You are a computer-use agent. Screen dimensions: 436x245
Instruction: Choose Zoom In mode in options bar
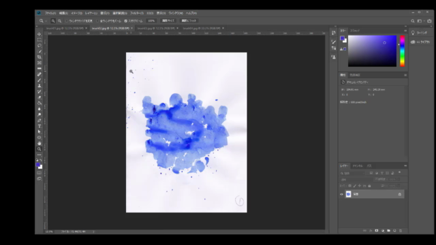point(53,21)
